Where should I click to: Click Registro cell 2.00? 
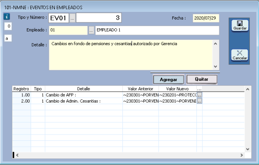(x=21, y=101)
